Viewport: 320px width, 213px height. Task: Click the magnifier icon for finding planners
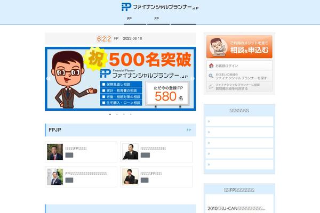point(211,76)
